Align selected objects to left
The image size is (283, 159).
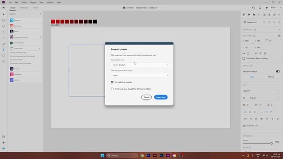(264, 15)
